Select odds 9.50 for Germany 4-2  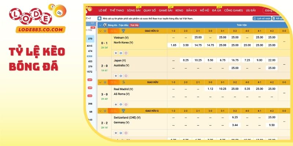(272, 125)
